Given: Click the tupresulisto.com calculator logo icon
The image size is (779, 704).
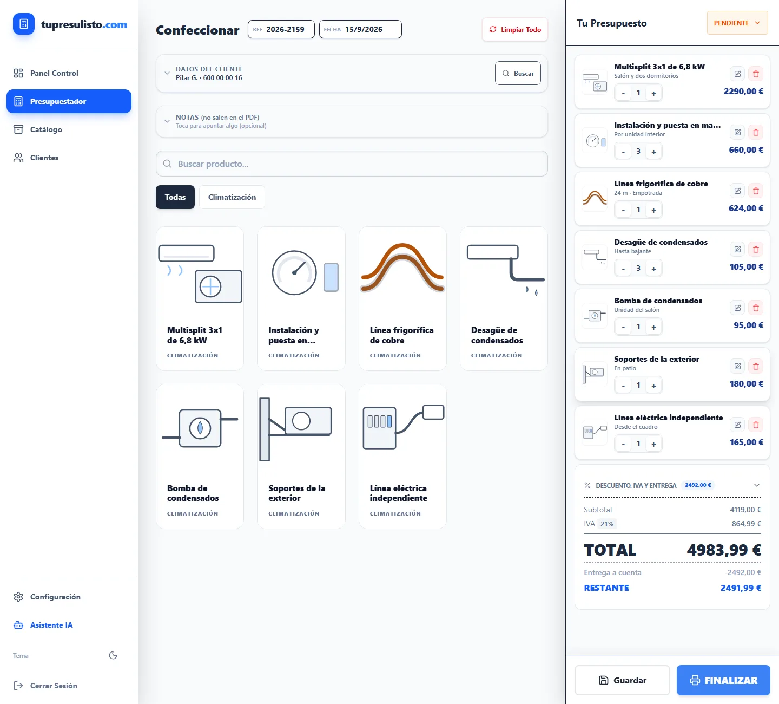Looking at the screenshot, I should point(24,24).
